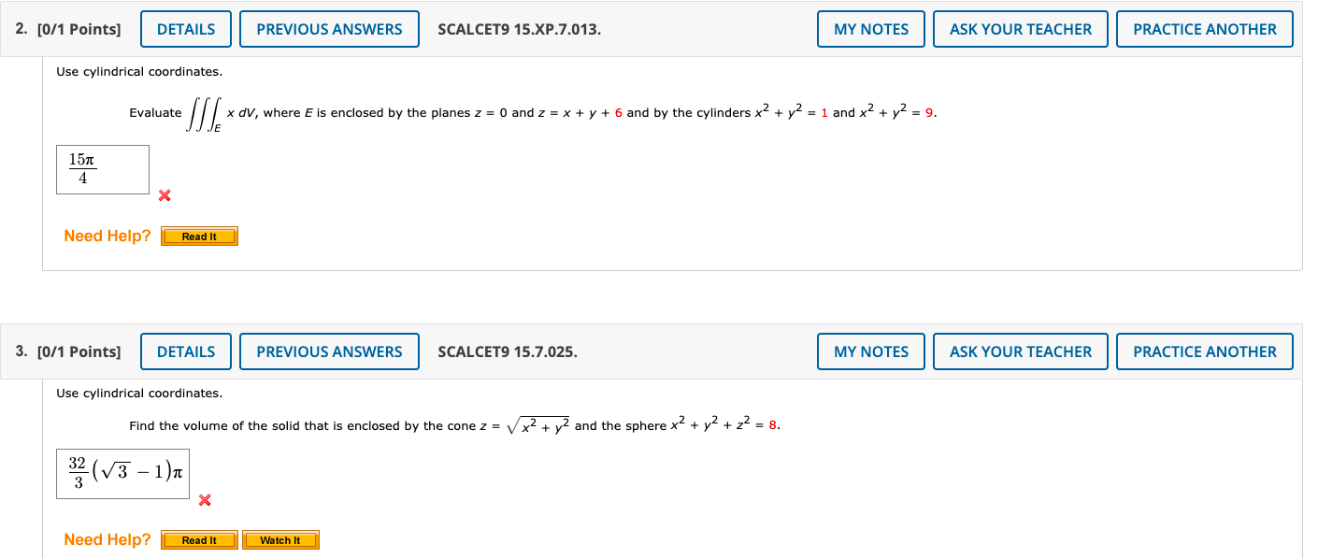Click DETAILS on question 2
1318x559 pixels.
point(185,29)
